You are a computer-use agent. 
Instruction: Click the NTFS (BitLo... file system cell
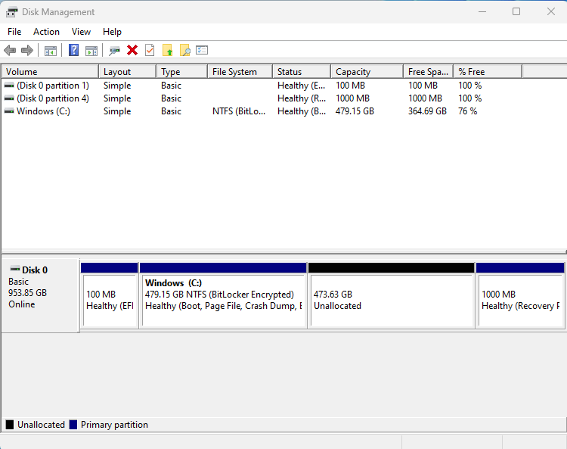pos(239,111)
